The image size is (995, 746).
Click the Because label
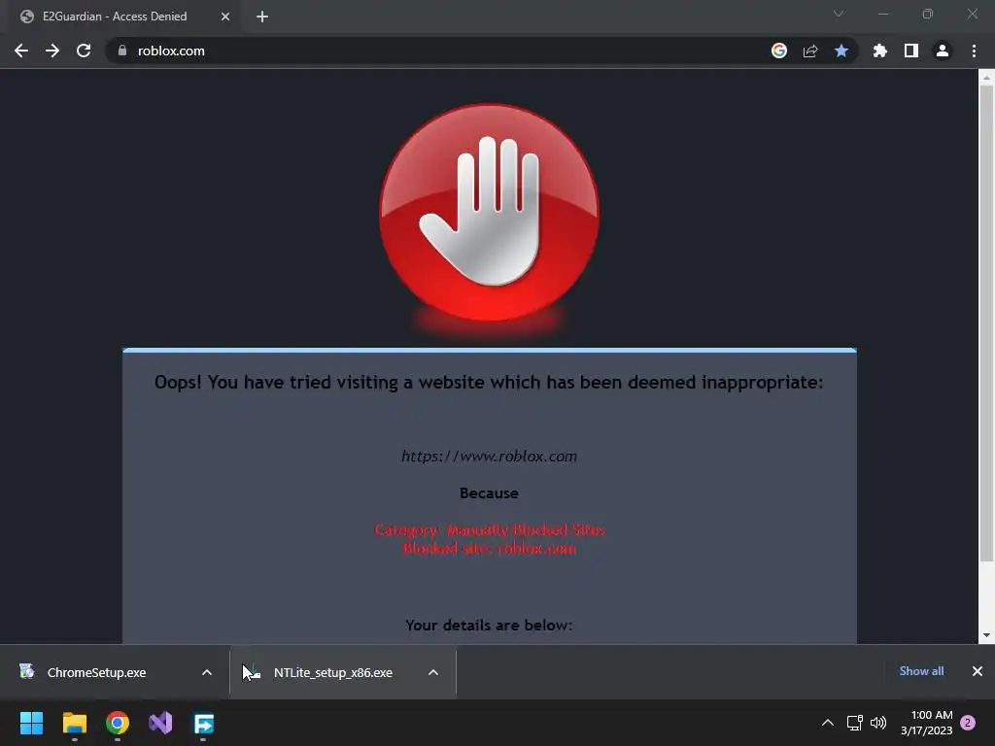click(x=490, y=492)
